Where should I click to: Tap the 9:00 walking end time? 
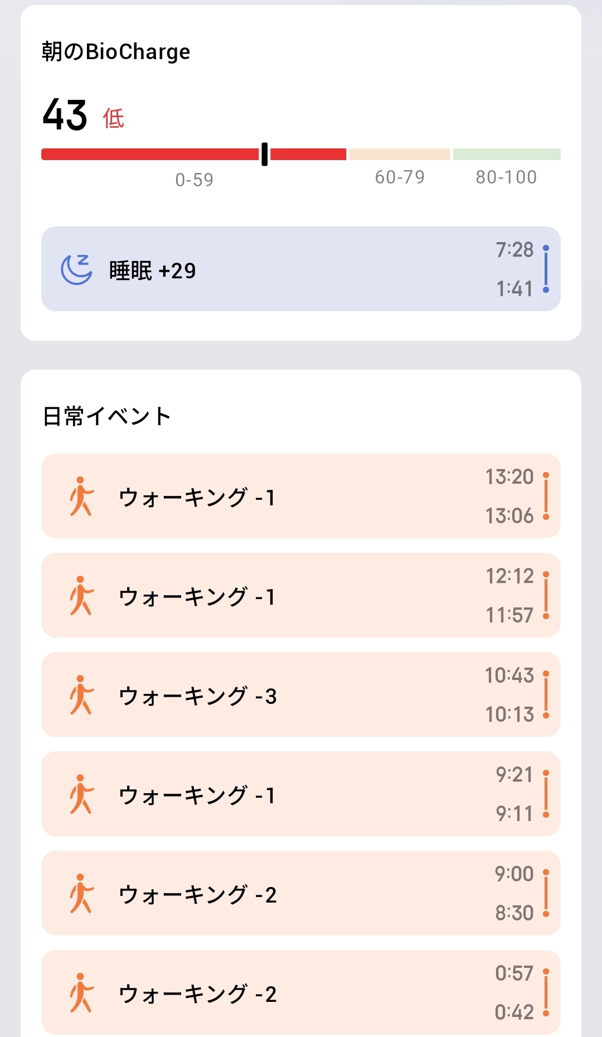(x=514, y=874)
